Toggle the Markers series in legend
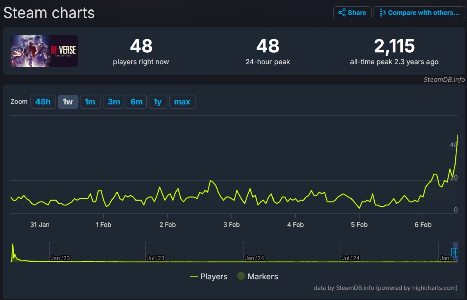The width and height of the screenshot is (467, 300). click(x=258, y=277)
